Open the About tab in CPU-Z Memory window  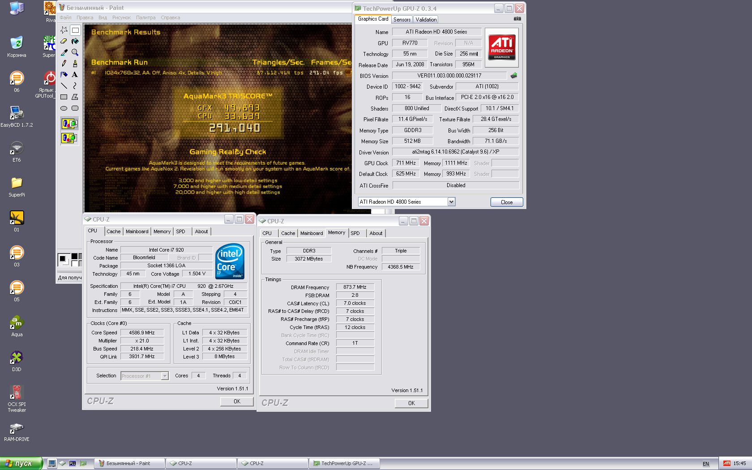tap(376, 233)
